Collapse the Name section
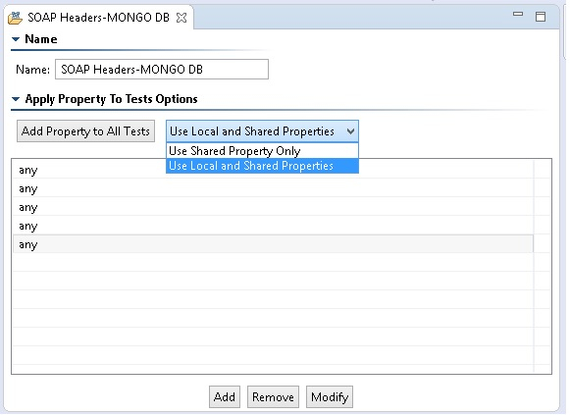This screenshot has height=415, width=570. click(x=16, y=39)
